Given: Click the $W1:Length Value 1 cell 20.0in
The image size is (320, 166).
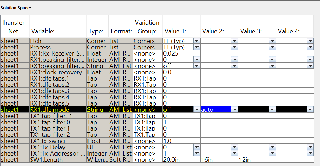Looking at the screenshot, I should coord(181,160).
